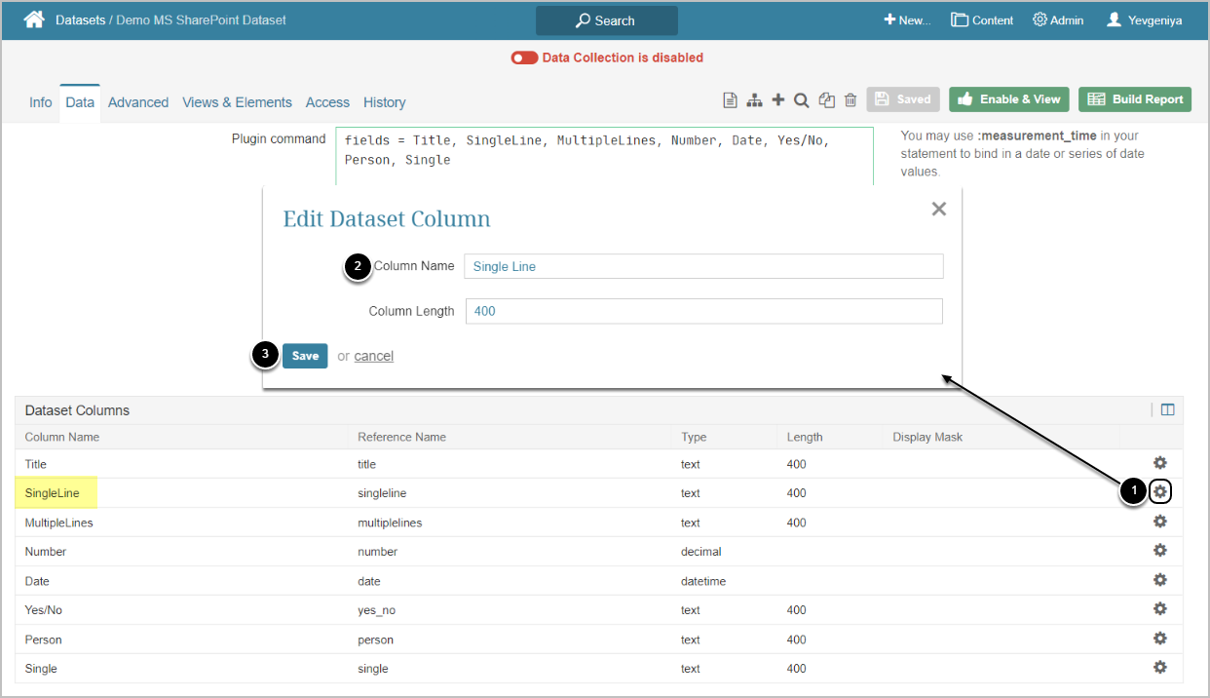Click the trash delete icon
The height and width of the screenshot is (698, 1210).
point(851,99)
